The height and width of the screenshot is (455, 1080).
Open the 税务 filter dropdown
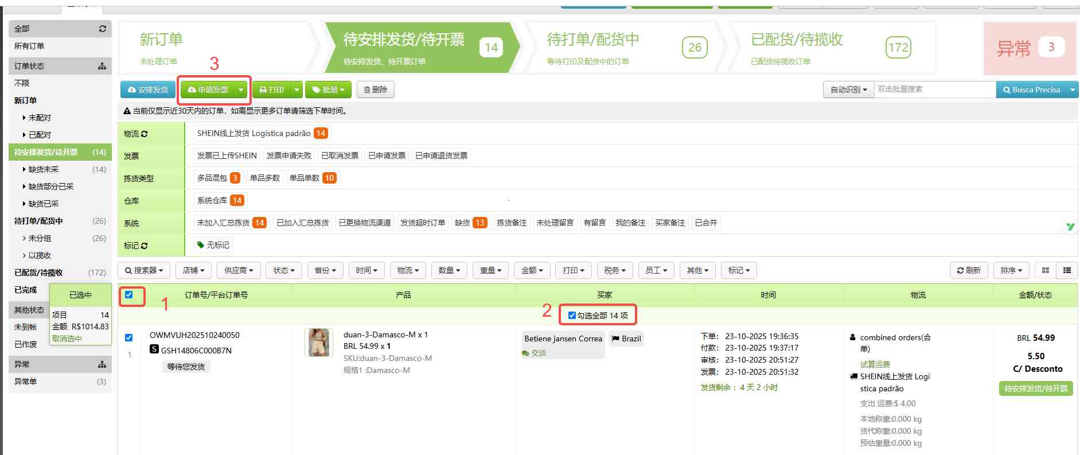(615, 270)
